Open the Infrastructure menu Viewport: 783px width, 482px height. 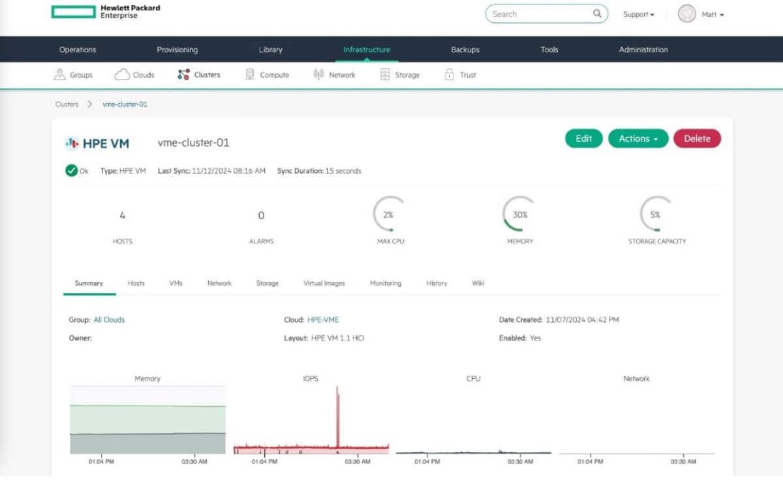click(x=366, y=49)
